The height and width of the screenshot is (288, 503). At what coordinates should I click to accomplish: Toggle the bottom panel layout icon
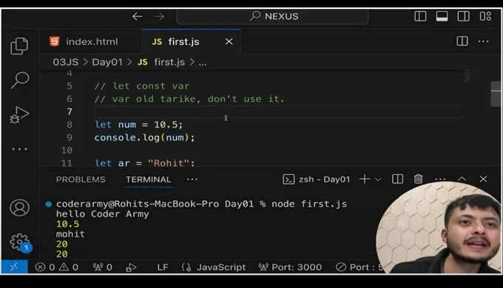click(x=442, y=16)
